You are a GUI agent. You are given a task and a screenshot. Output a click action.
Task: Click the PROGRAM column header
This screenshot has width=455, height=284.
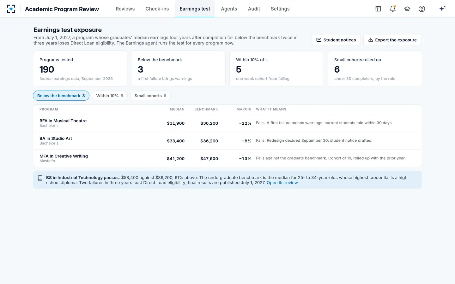[49, 109]
